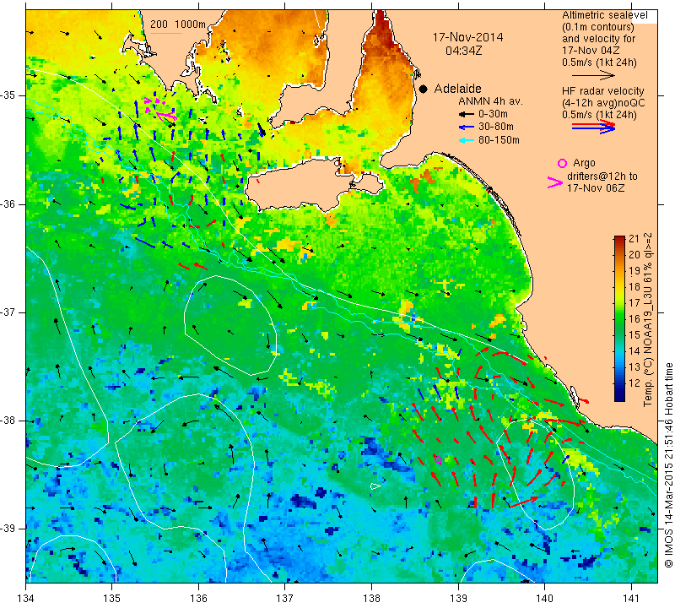Click the -36 latitude axis label

8,204
